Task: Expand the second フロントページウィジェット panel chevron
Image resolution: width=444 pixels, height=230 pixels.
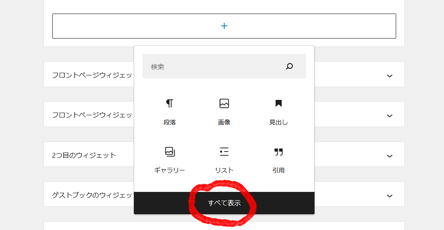Action: click(x=389, y=116)
